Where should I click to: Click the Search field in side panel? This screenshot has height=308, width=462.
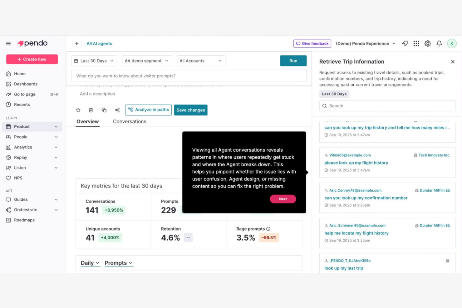tap(387, 106)
